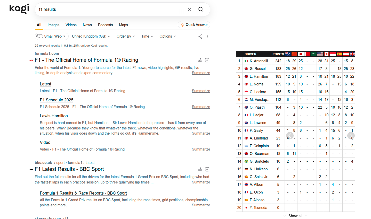Select the Canada flag race column
This screenshot has height=219, width=371.
pyautogui.click(x=327, y=54)
